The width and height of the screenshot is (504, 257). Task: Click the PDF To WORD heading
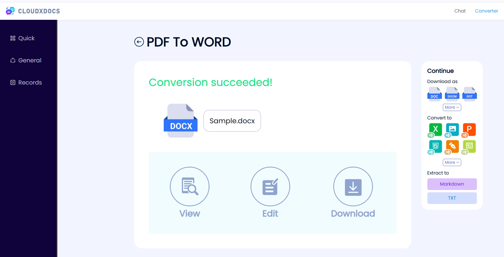tap(189, 42)
